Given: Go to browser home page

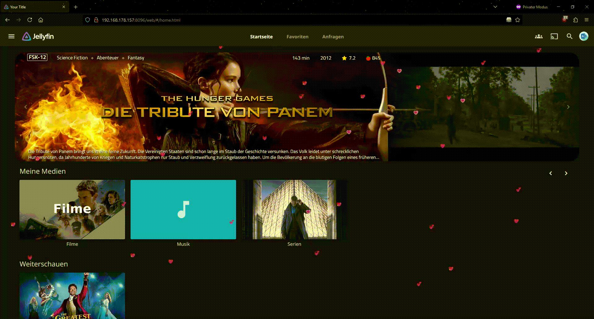Looking at the screenshot, I should 41,20.
